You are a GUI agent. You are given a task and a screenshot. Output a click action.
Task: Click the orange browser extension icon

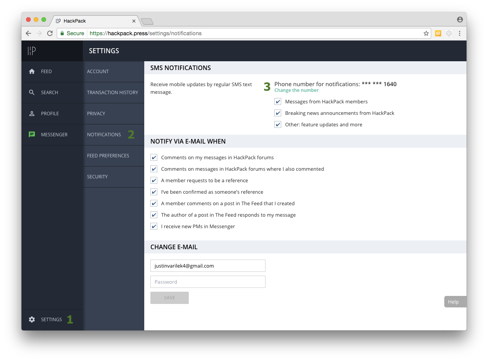pos(438,33)
